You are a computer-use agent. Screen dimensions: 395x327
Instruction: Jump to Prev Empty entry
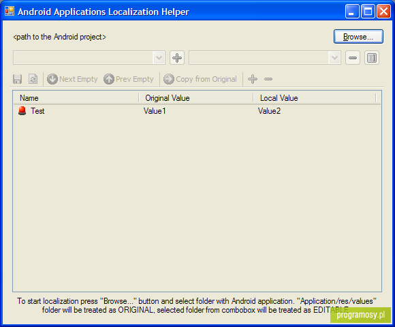(129, 79)
